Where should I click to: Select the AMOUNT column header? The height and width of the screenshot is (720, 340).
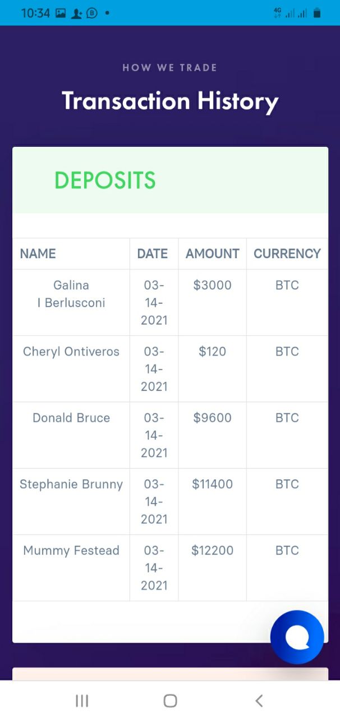point(213,254)
